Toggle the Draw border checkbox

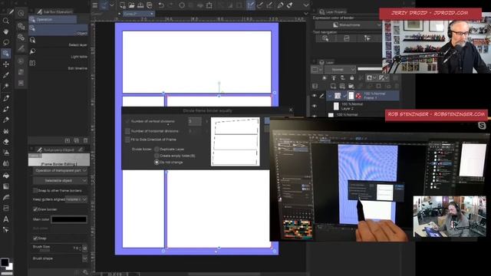[35, 209]
